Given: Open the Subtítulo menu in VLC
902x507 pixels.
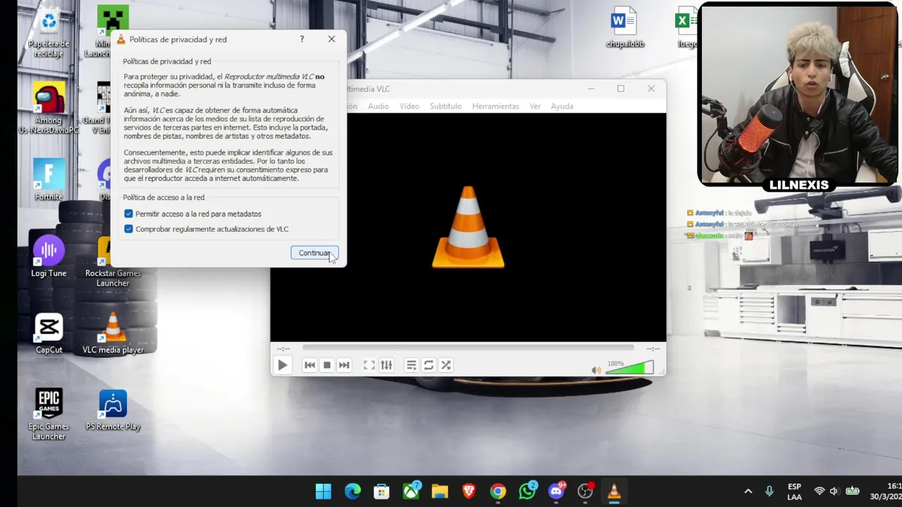Looking at the screenshot, I should [x=445, y=106].
